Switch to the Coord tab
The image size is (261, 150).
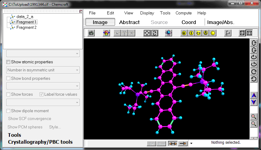pyautogui.click(x=188, y=22)
